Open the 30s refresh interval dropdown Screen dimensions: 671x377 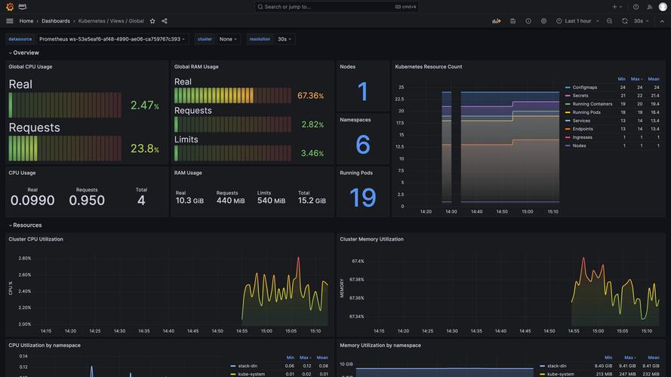click(x=641, y=21)
